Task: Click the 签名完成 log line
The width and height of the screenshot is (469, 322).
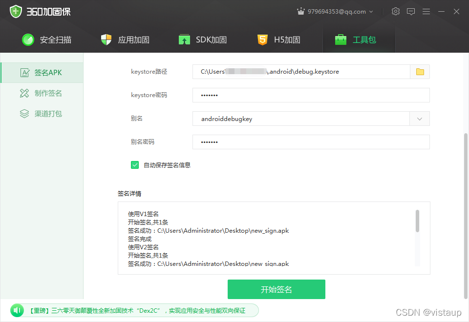Action: [140, 239]
